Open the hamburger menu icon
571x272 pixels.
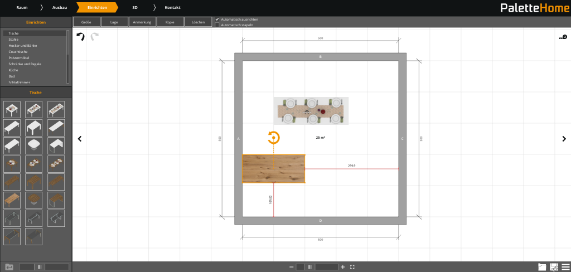(565, 267)
